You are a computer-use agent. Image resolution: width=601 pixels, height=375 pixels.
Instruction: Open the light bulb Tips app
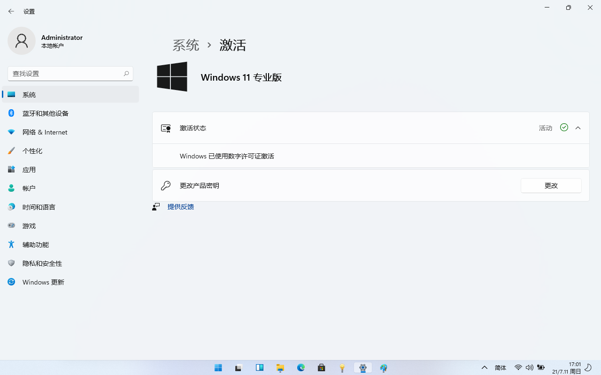[342, 367]
